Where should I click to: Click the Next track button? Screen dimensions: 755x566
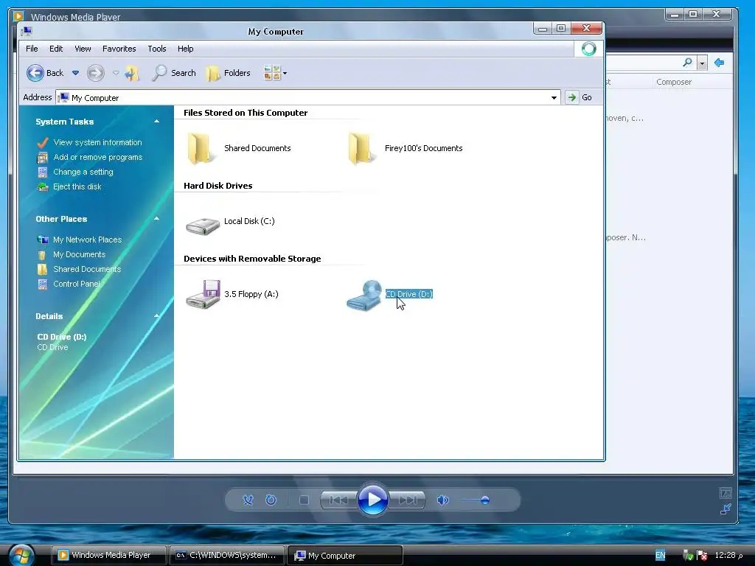408,500
